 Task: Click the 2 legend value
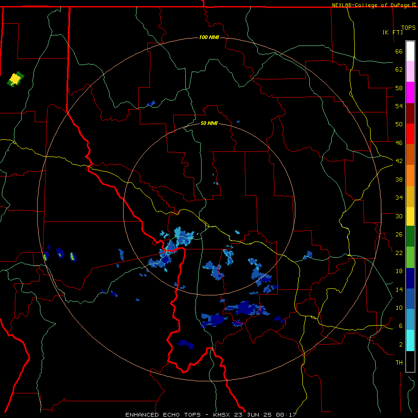point(401,345)
